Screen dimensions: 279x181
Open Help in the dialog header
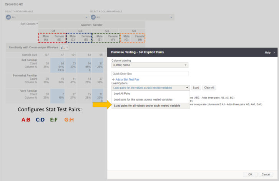point(267,53)
